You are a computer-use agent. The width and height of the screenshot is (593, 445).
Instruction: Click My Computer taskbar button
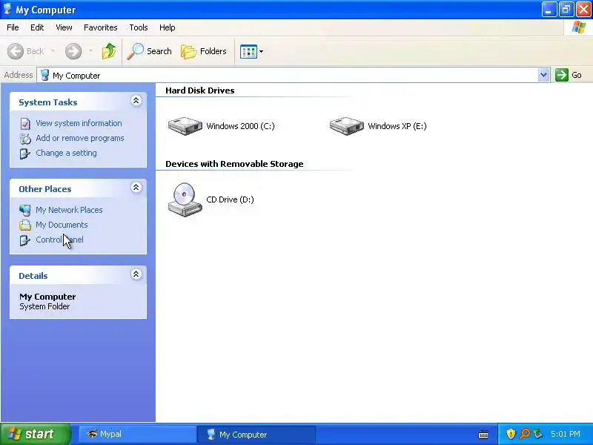(x=256, y=434)
